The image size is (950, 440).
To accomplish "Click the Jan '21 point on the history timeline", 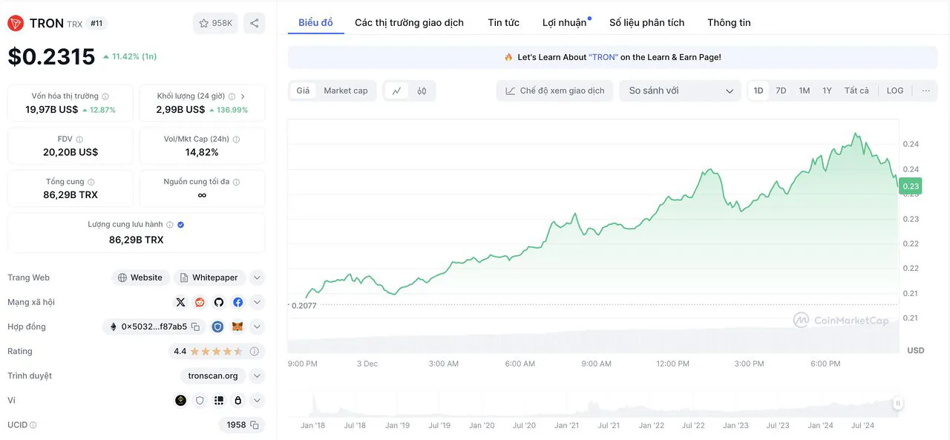I will [x=567, y=425].
